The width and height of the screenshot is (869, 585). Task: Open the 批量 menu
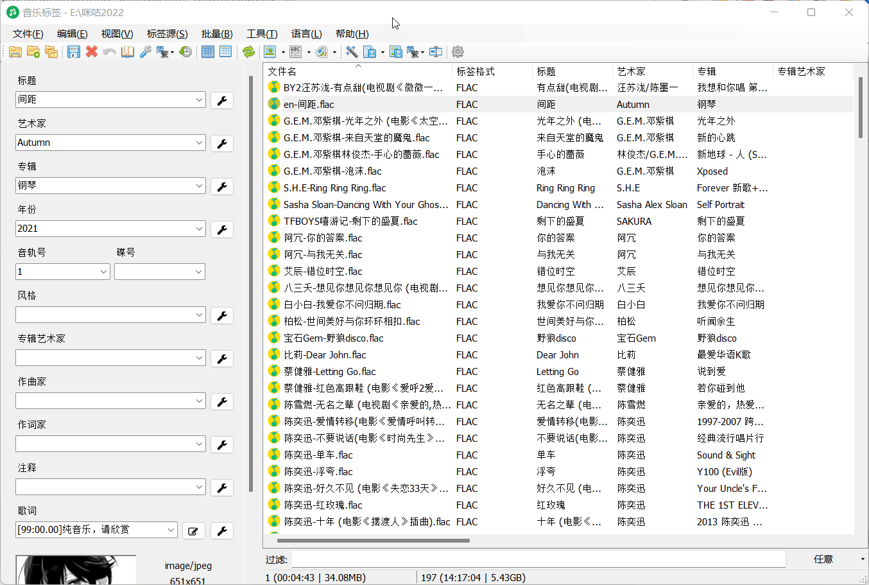pos(216,33)
